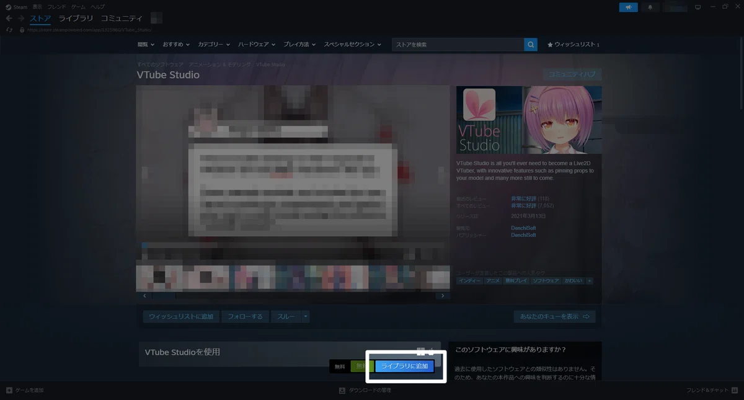Screen dimensions: 744x400
Task: Go back with the left arrow
Action: [9, 19]
